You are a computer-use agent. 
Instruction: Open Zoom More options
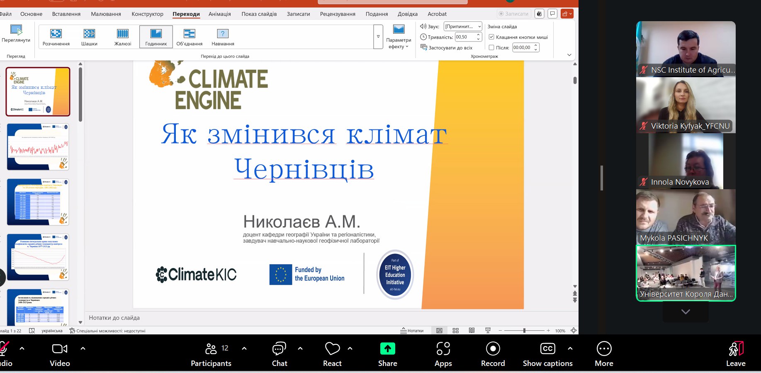click(x=604, y=355)
